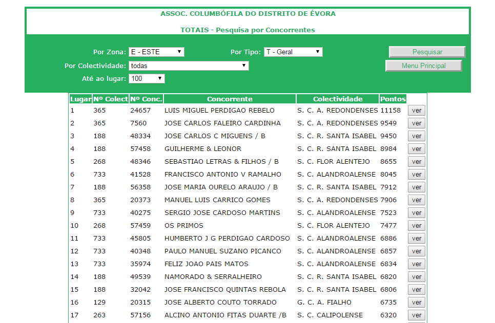Image resolution: width=495 pixels, height=323 pixels.
Task: Click points value 6886
Action: point(388,239)
